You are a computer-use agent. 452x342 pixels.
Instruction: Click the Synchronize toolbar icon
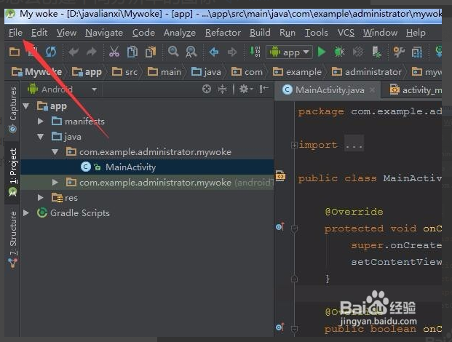pos(51,52)
